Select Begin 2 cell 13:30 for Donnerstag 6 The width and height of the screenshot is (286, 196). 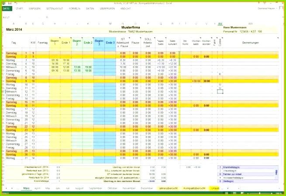(x=77, y=70)
